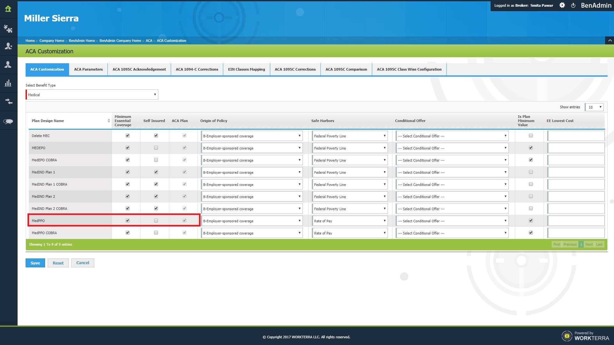
Task: Open the bar chart reports sidebar icon
Action: click(x=8, y=83)
